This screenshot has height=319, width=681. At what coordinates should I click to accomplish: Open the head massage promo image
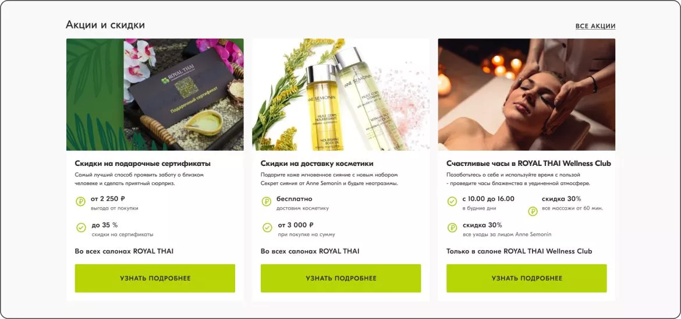pos(527,94)
